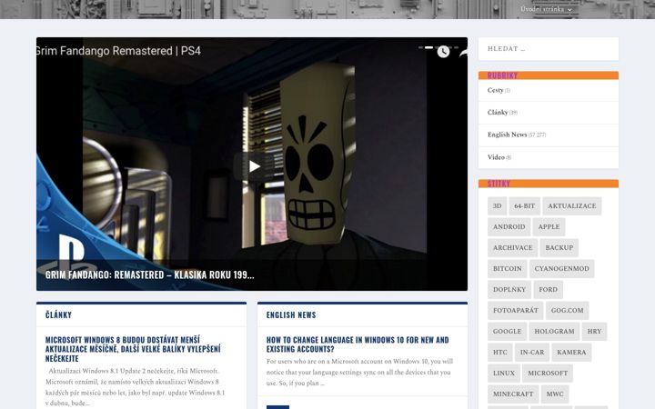Select the CYANOGENMOD tag

(561, 268)
